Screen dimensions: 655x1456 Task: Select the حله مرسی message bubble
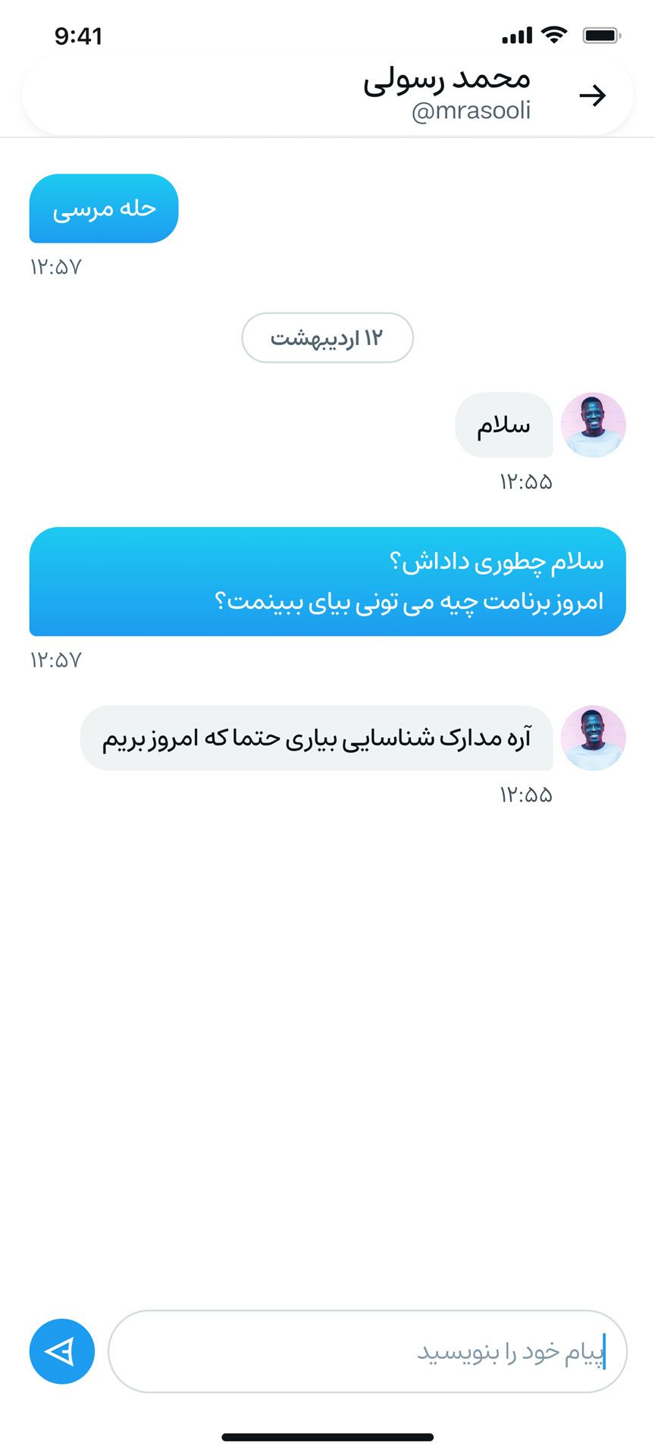pos(104,209)
